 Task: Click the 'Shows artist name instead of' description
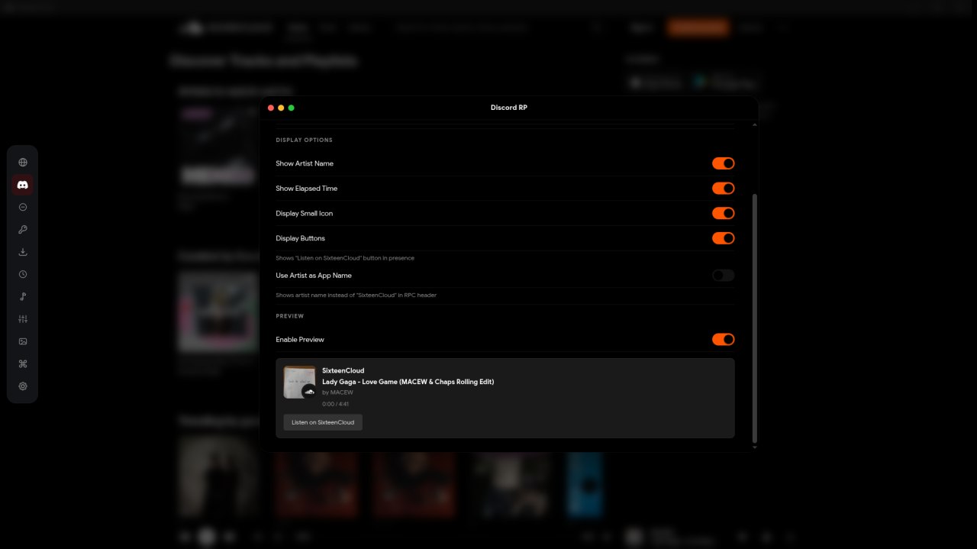(356, 295)
